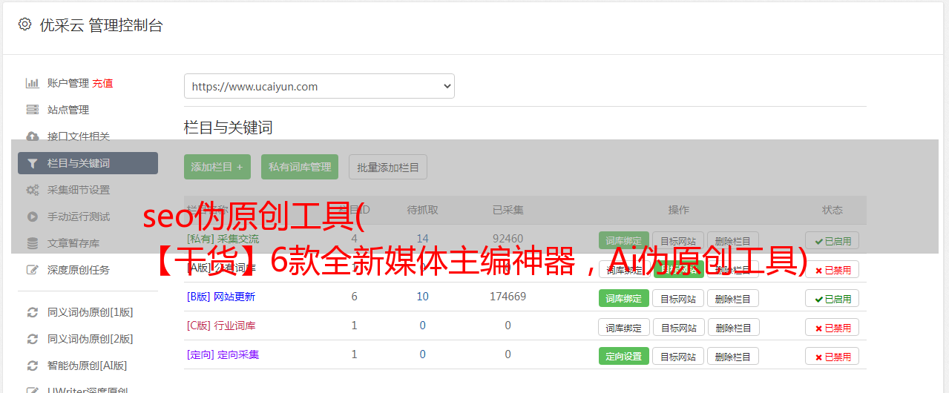Click the 待抓取 column header
Viewport: 949px width, 393px height.
423,210
